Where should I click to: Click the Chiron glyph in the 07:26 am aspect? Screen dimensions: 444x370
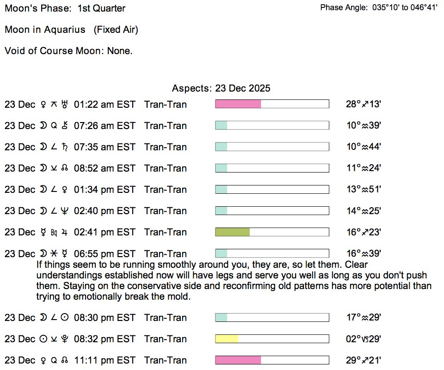(65, 126)
